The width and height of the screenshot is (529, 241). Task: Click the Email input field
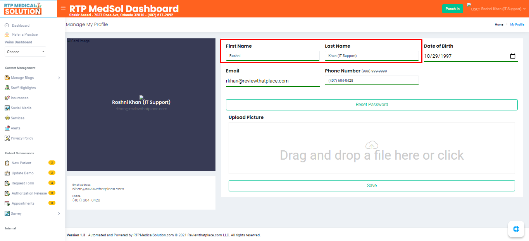coord(273,81)
